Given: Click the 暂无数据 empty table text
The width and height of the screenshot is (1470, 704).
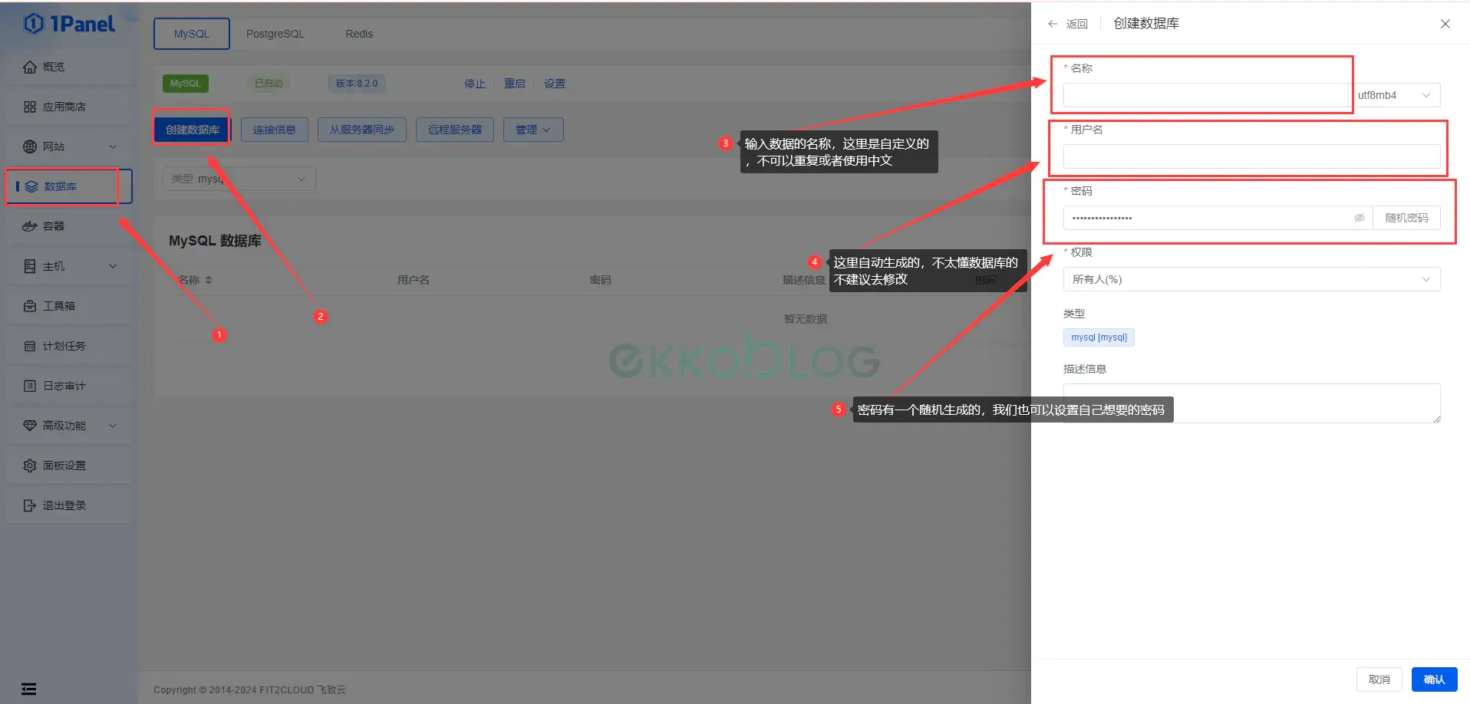Looking at the screenshot, I should [805, 319].
